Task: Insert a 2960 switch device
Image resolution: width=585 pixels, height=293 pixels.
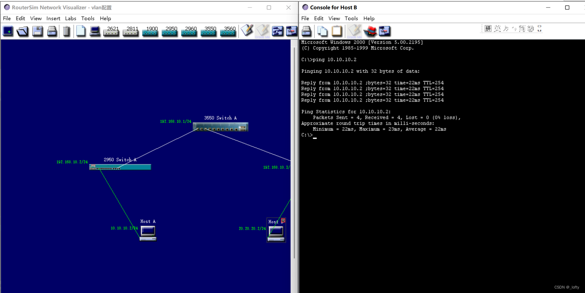Action: [189, 31]
